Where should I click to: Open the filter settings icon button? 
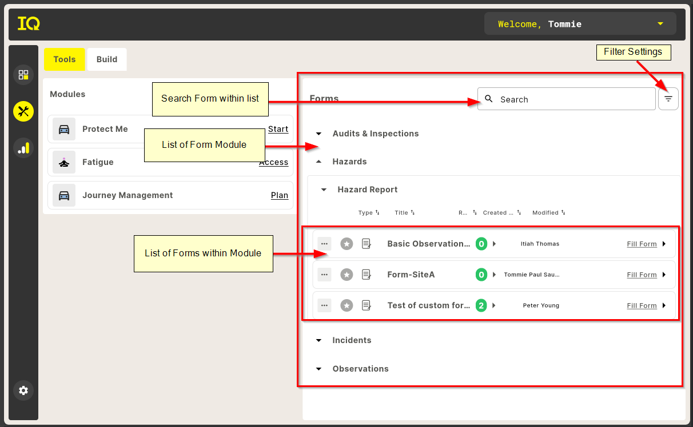point(668,99)
